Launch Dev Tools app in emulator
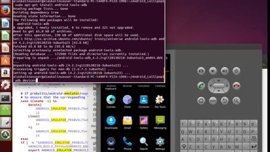The height and width of the screenshot is (152, 270). tap(160, 101)
